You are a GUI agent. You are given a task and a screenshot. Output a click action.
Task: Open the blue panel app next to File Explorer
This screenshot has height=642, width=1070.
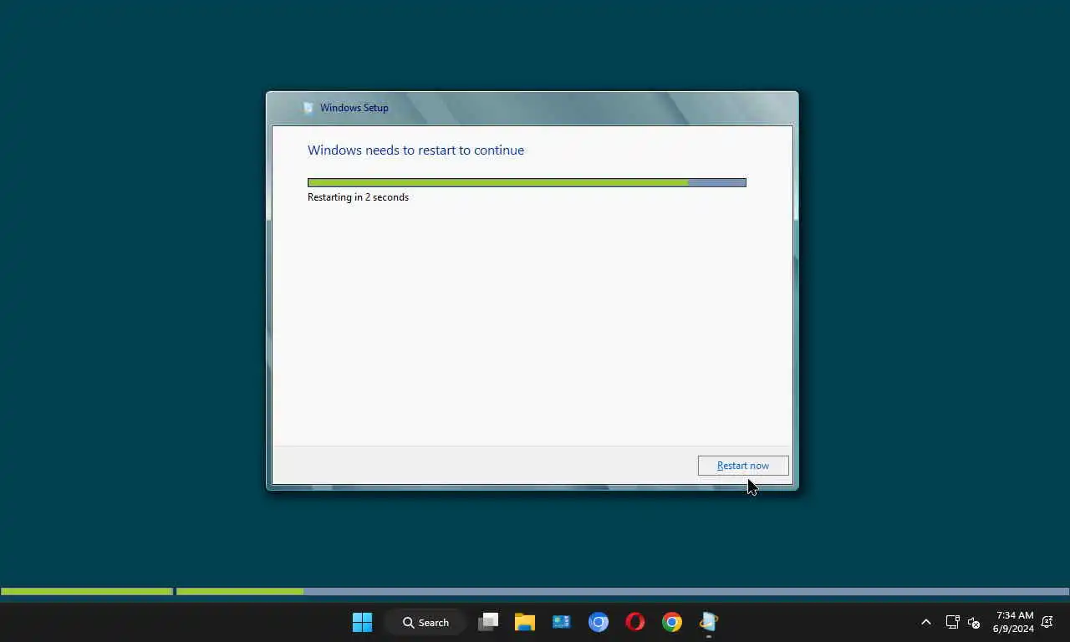point(562,622)
